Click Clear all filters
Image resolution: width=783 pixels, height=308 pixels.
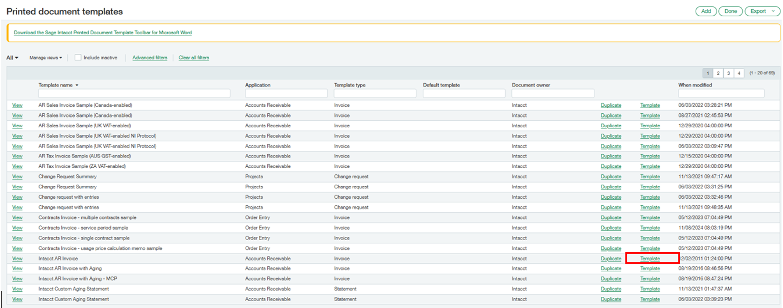coord(194,58)
